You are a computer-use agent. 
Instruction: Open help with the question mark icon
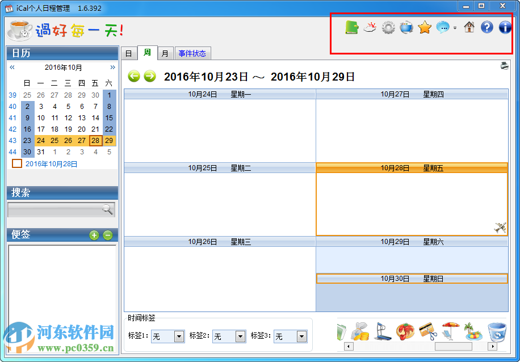(x=487, y=27)
